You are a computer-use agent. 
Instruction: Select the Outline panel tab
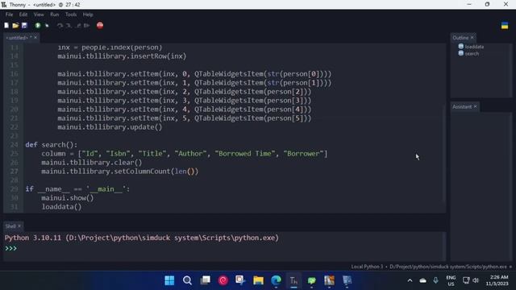[460, 38]
